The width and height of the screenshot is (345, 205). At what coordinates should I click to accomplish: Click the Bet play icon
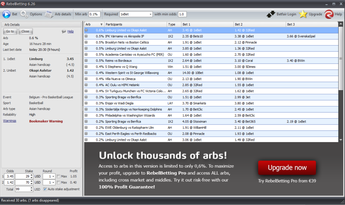[x=6, y=14]
